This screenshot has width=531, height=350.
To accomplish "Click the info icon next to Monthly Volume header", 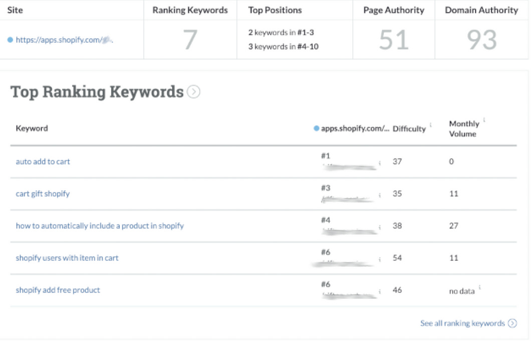I will click(484, 119).
